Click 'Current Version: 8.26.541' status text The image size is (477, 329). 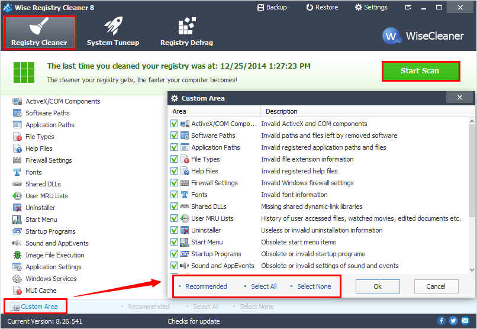45,321
